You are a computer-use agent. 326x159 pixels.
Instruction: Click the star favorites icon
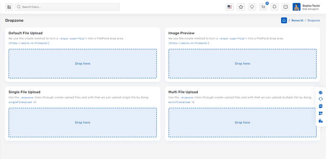click(241, 7)
